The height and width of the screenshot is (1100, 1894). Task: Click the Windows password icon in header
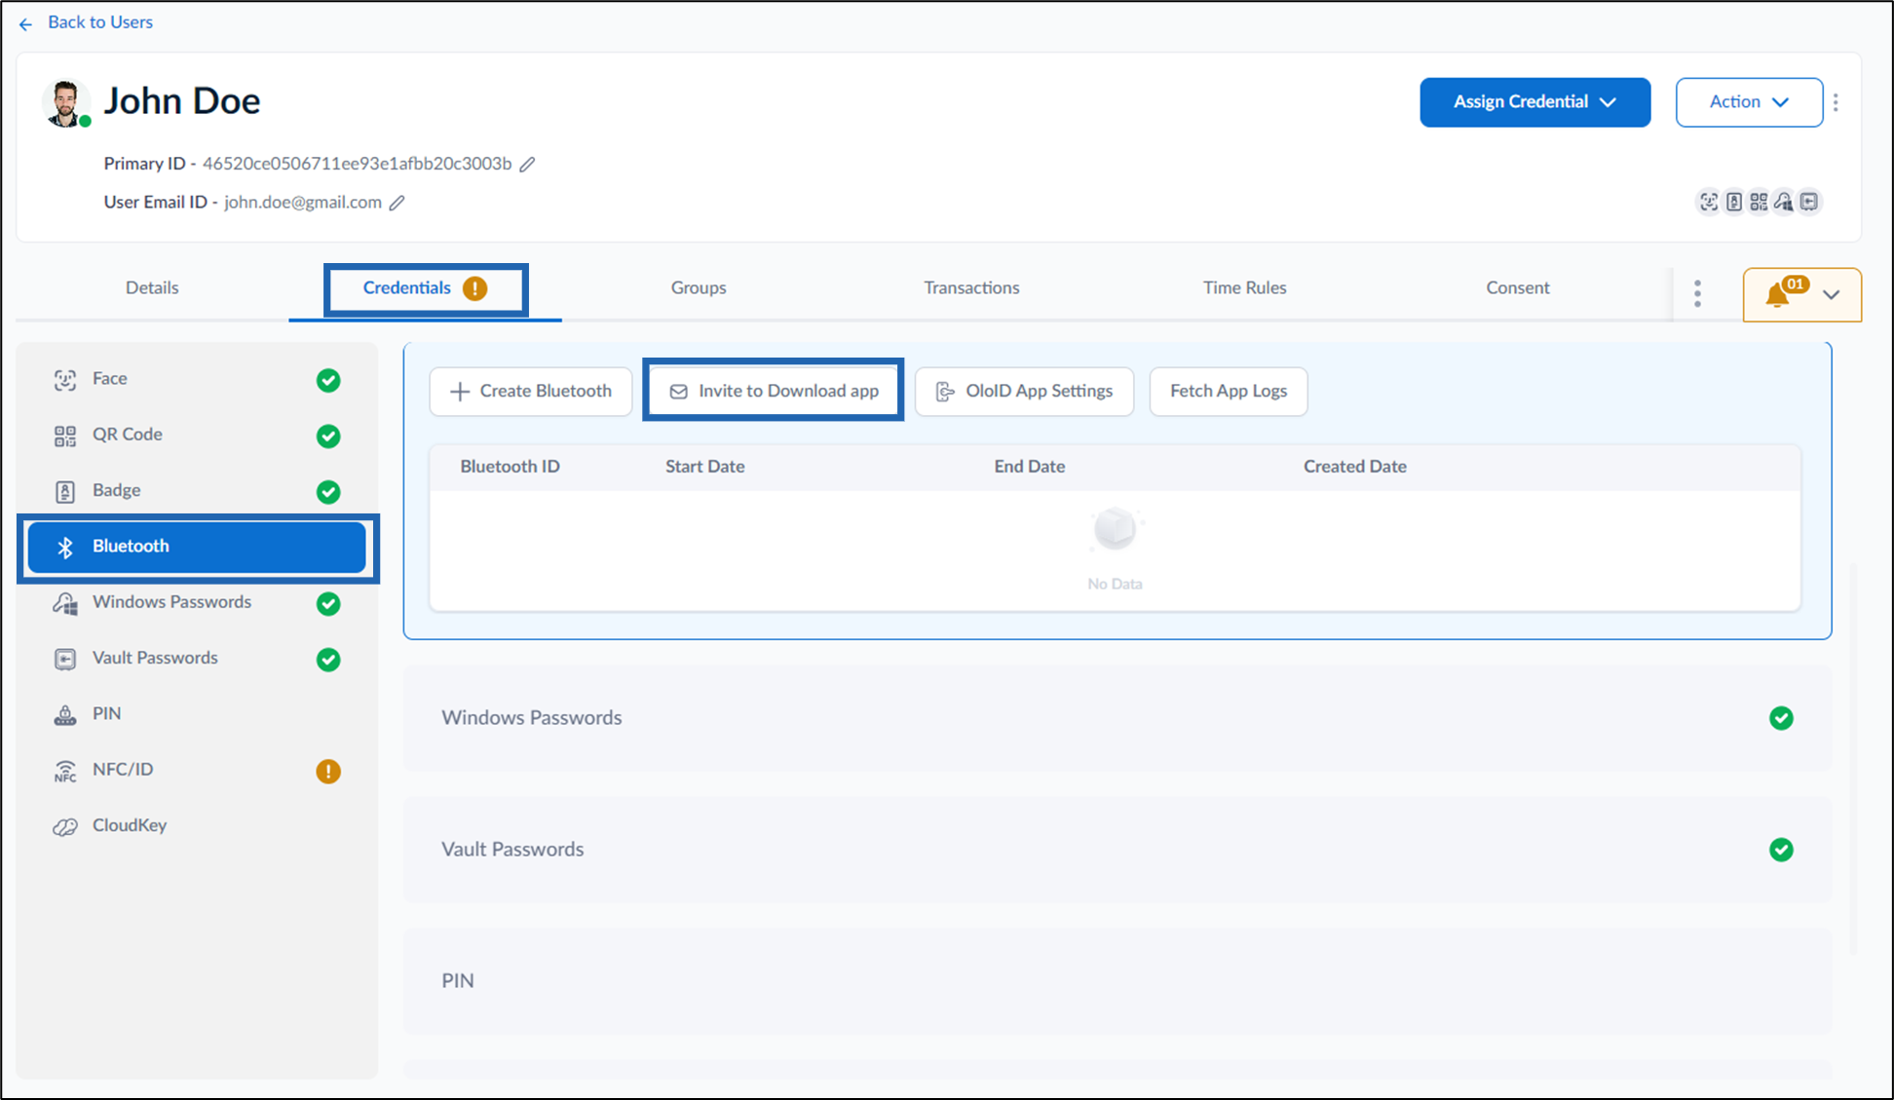click(x=1783, y=202)
